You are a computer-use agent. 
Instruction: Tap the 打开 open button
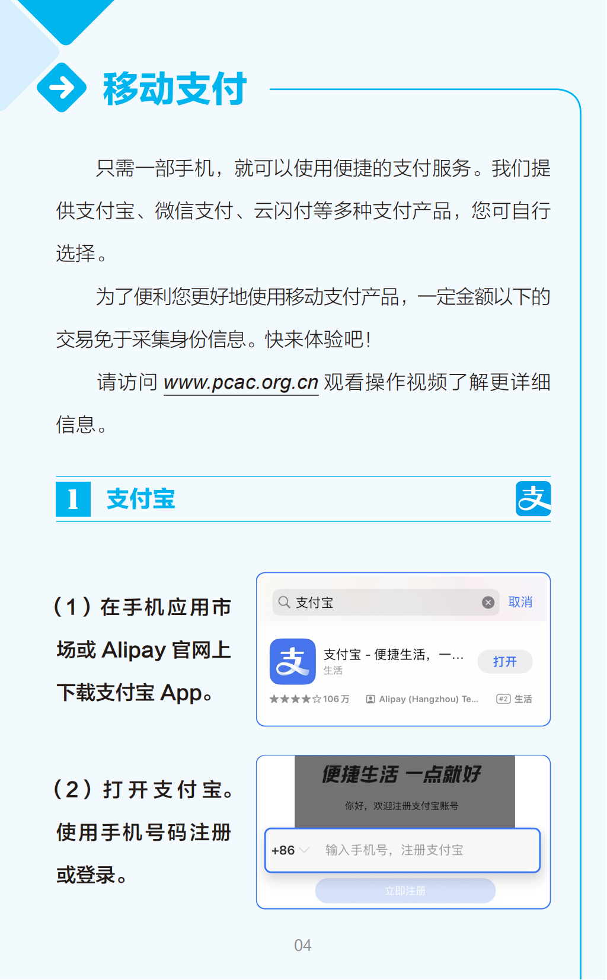point(505,661)
